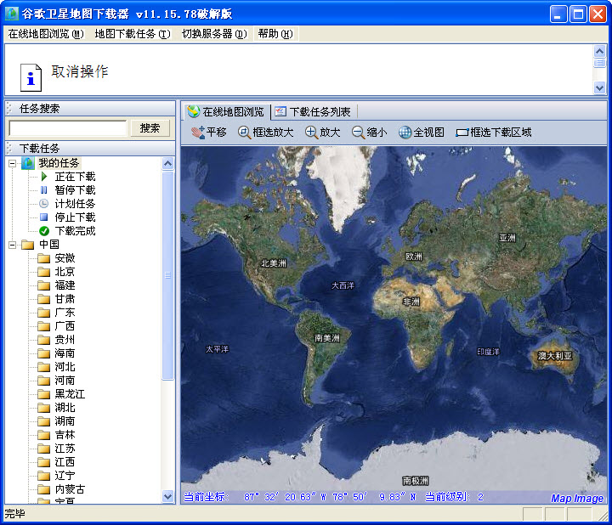Image resolution: width=612 pixels, height=525 pixels.
Task: Click the 搜索 button
Action: (150, 128)
